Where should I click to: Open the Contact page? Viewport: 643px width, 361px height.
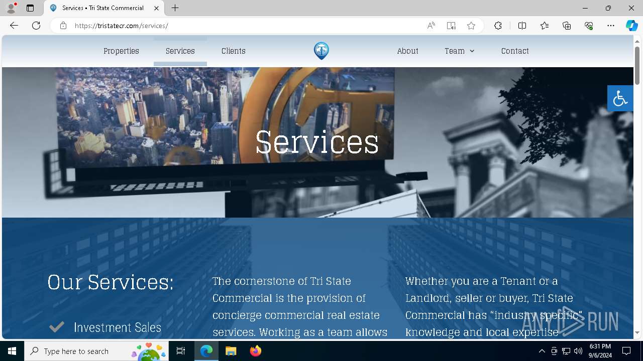click(x=515, y=51)
